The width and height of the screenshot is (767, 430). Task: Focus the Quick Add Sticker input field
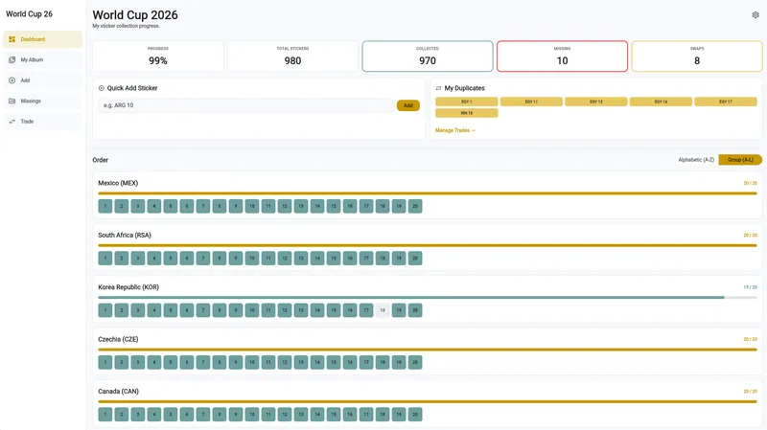[246, 105]
